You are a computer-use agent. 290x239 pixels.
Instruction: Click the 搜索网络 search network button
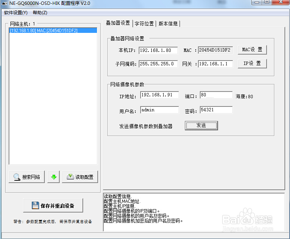26,177
